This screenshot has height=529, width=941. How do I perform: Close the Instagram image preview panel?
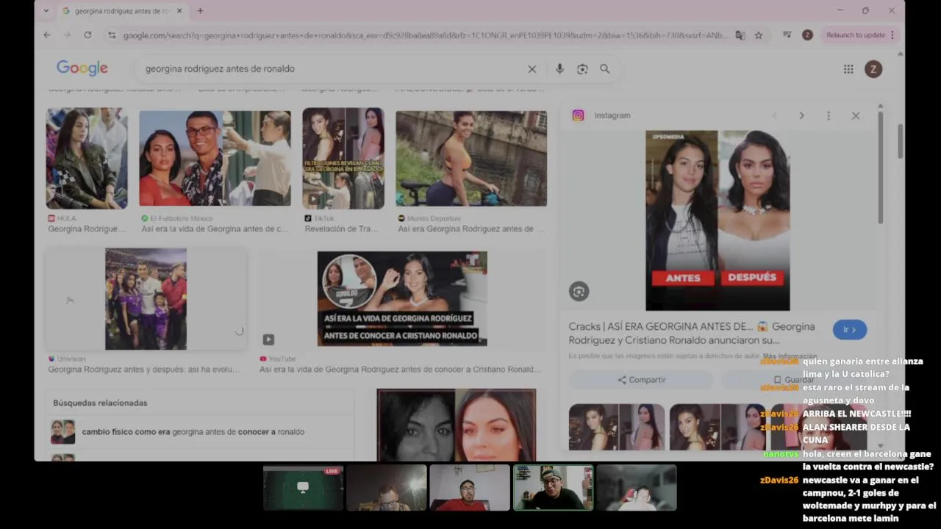[x=856, y=115]
